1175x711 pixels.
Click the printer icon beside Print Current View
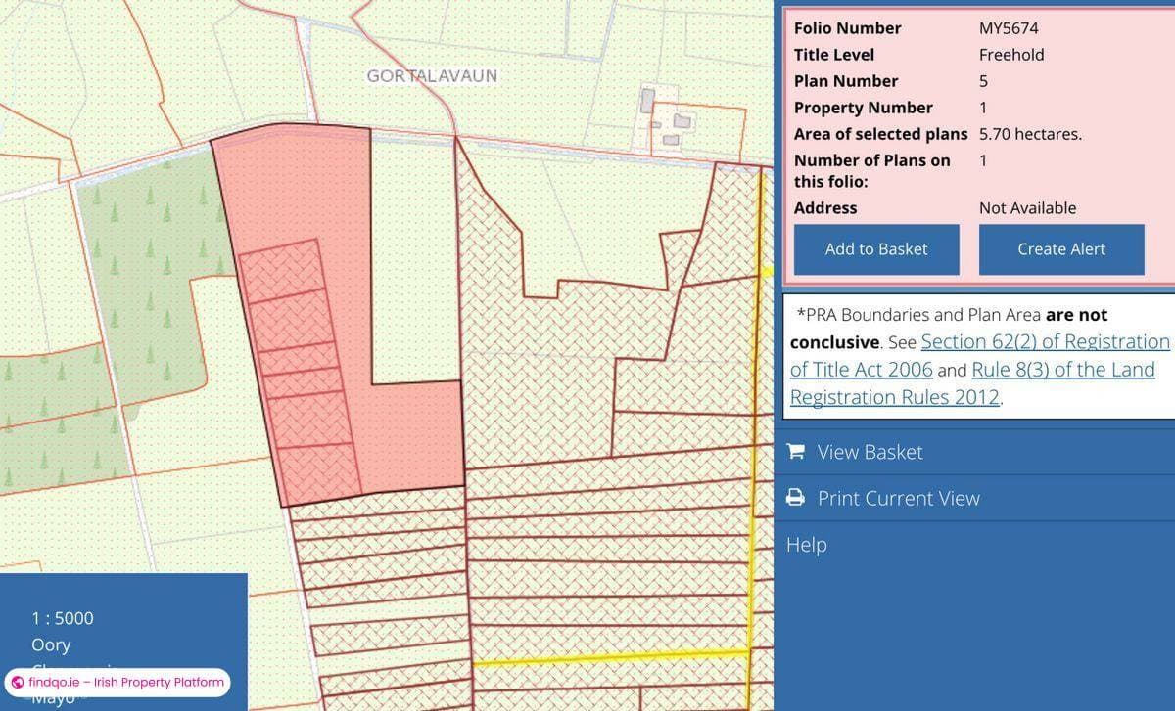tap(796, 498)
